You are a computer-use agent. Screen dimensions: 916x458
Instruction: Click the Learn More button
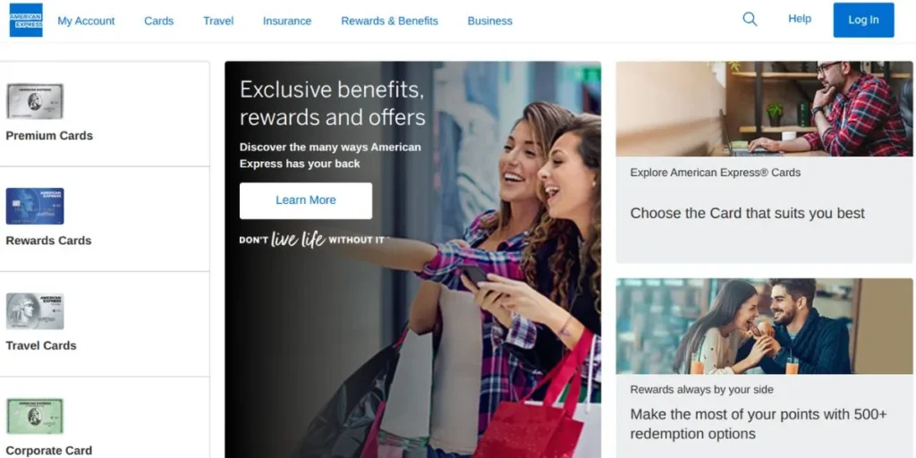pos(306,200)
